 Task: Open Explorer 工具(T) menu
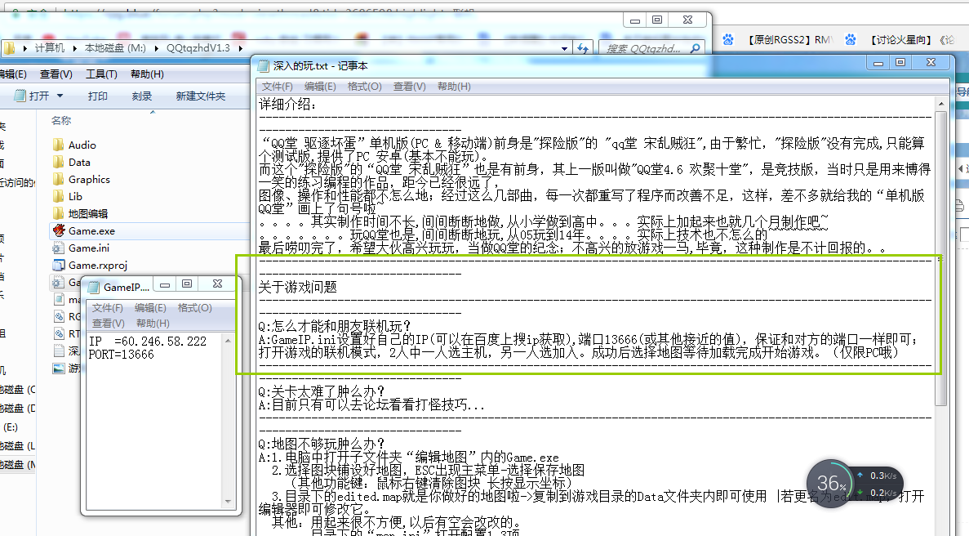[x=101, y=74]
